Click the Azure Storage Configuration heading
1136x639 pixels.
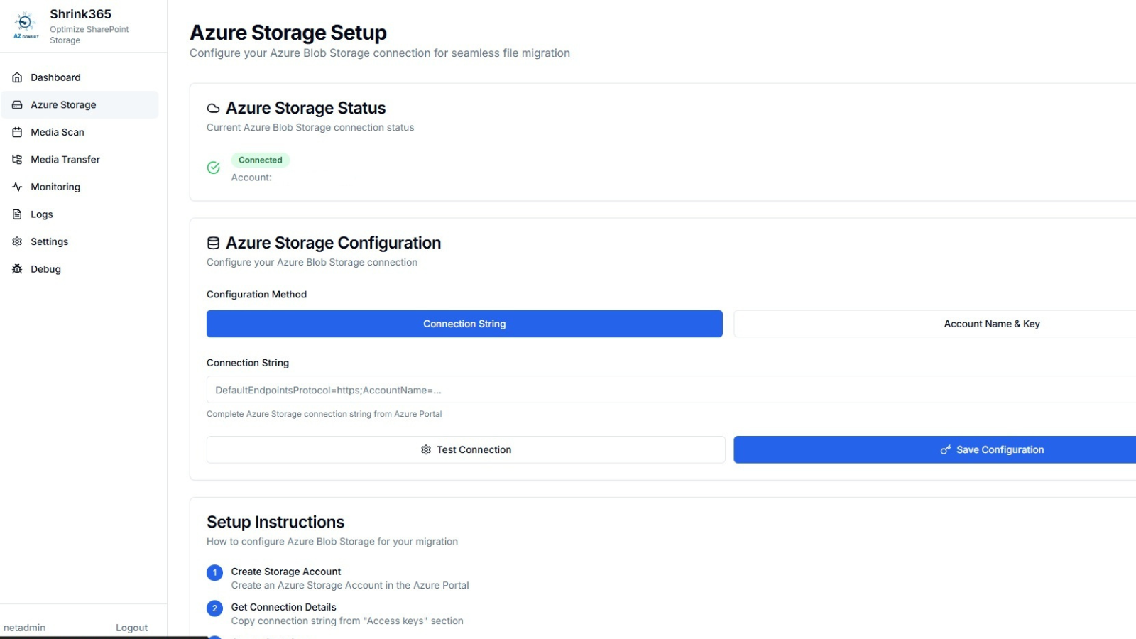(x=334, y=243)
